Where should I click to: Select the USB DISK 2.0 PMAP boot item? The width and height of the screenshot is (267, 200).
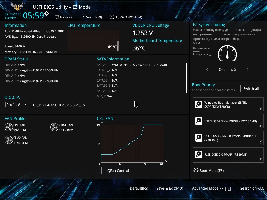click(x=228, y=154)
